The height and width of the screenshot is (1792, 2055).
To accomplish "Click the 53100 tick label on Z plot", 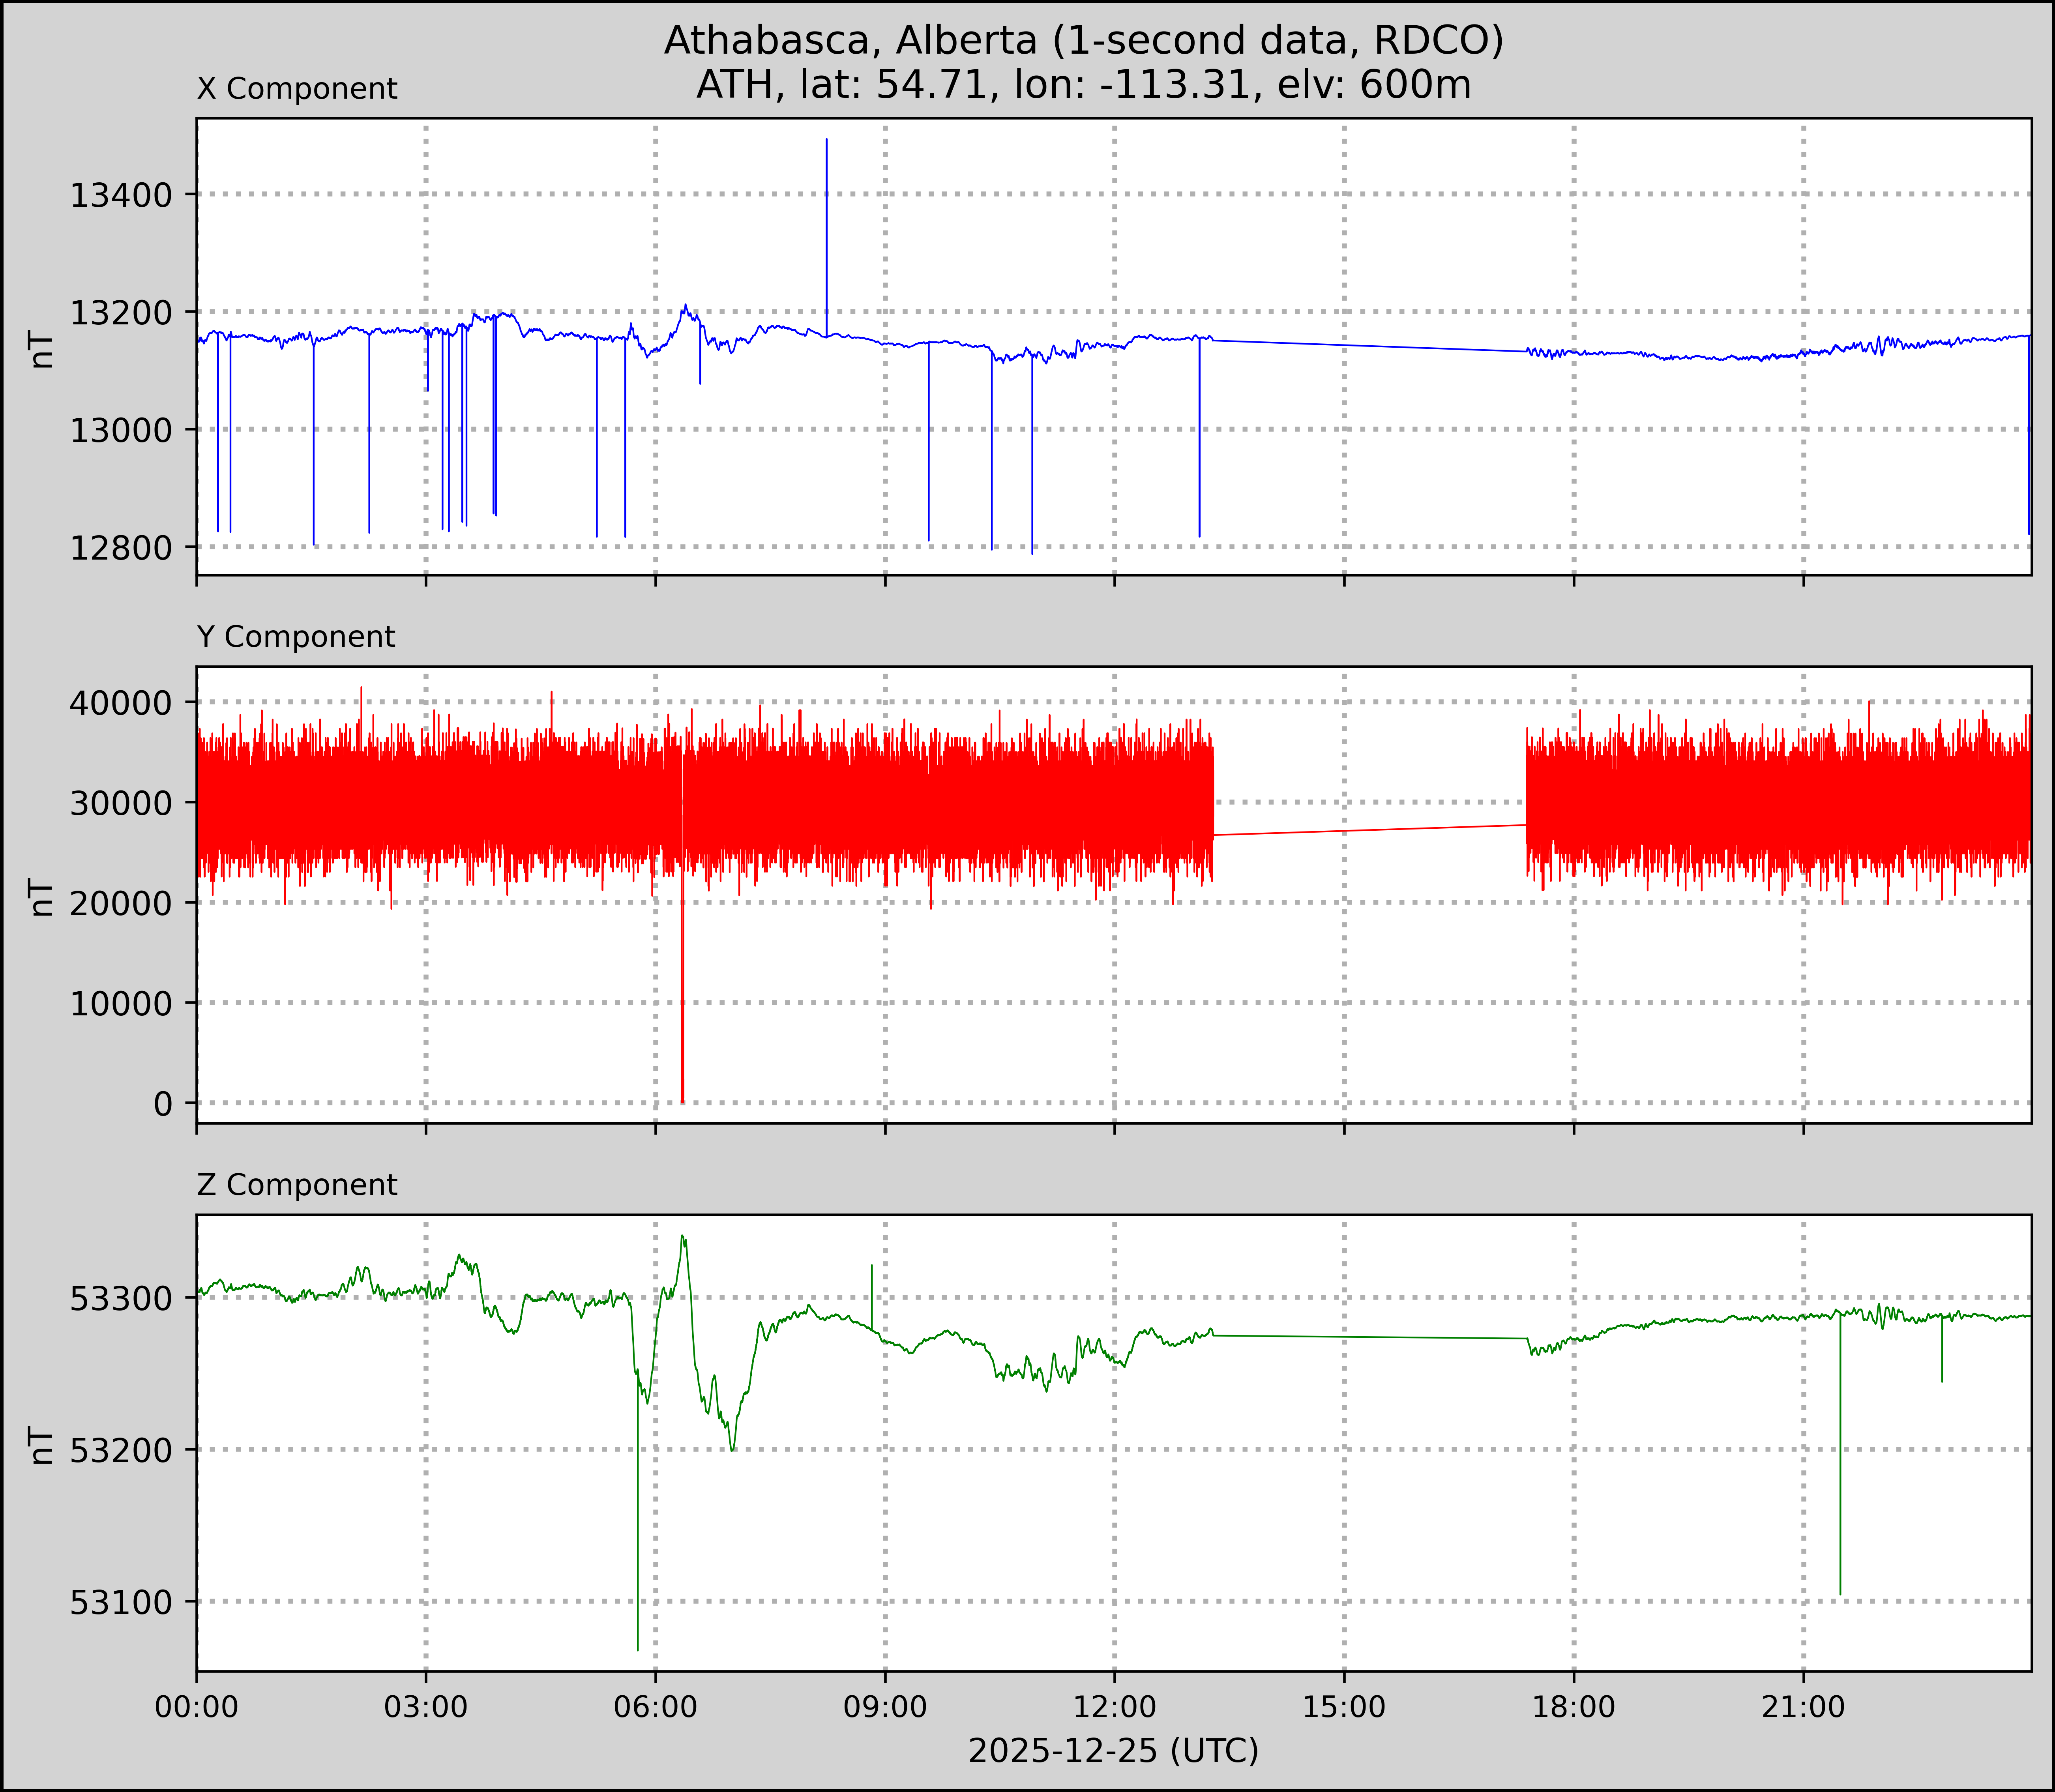I will pos(121,1603).
